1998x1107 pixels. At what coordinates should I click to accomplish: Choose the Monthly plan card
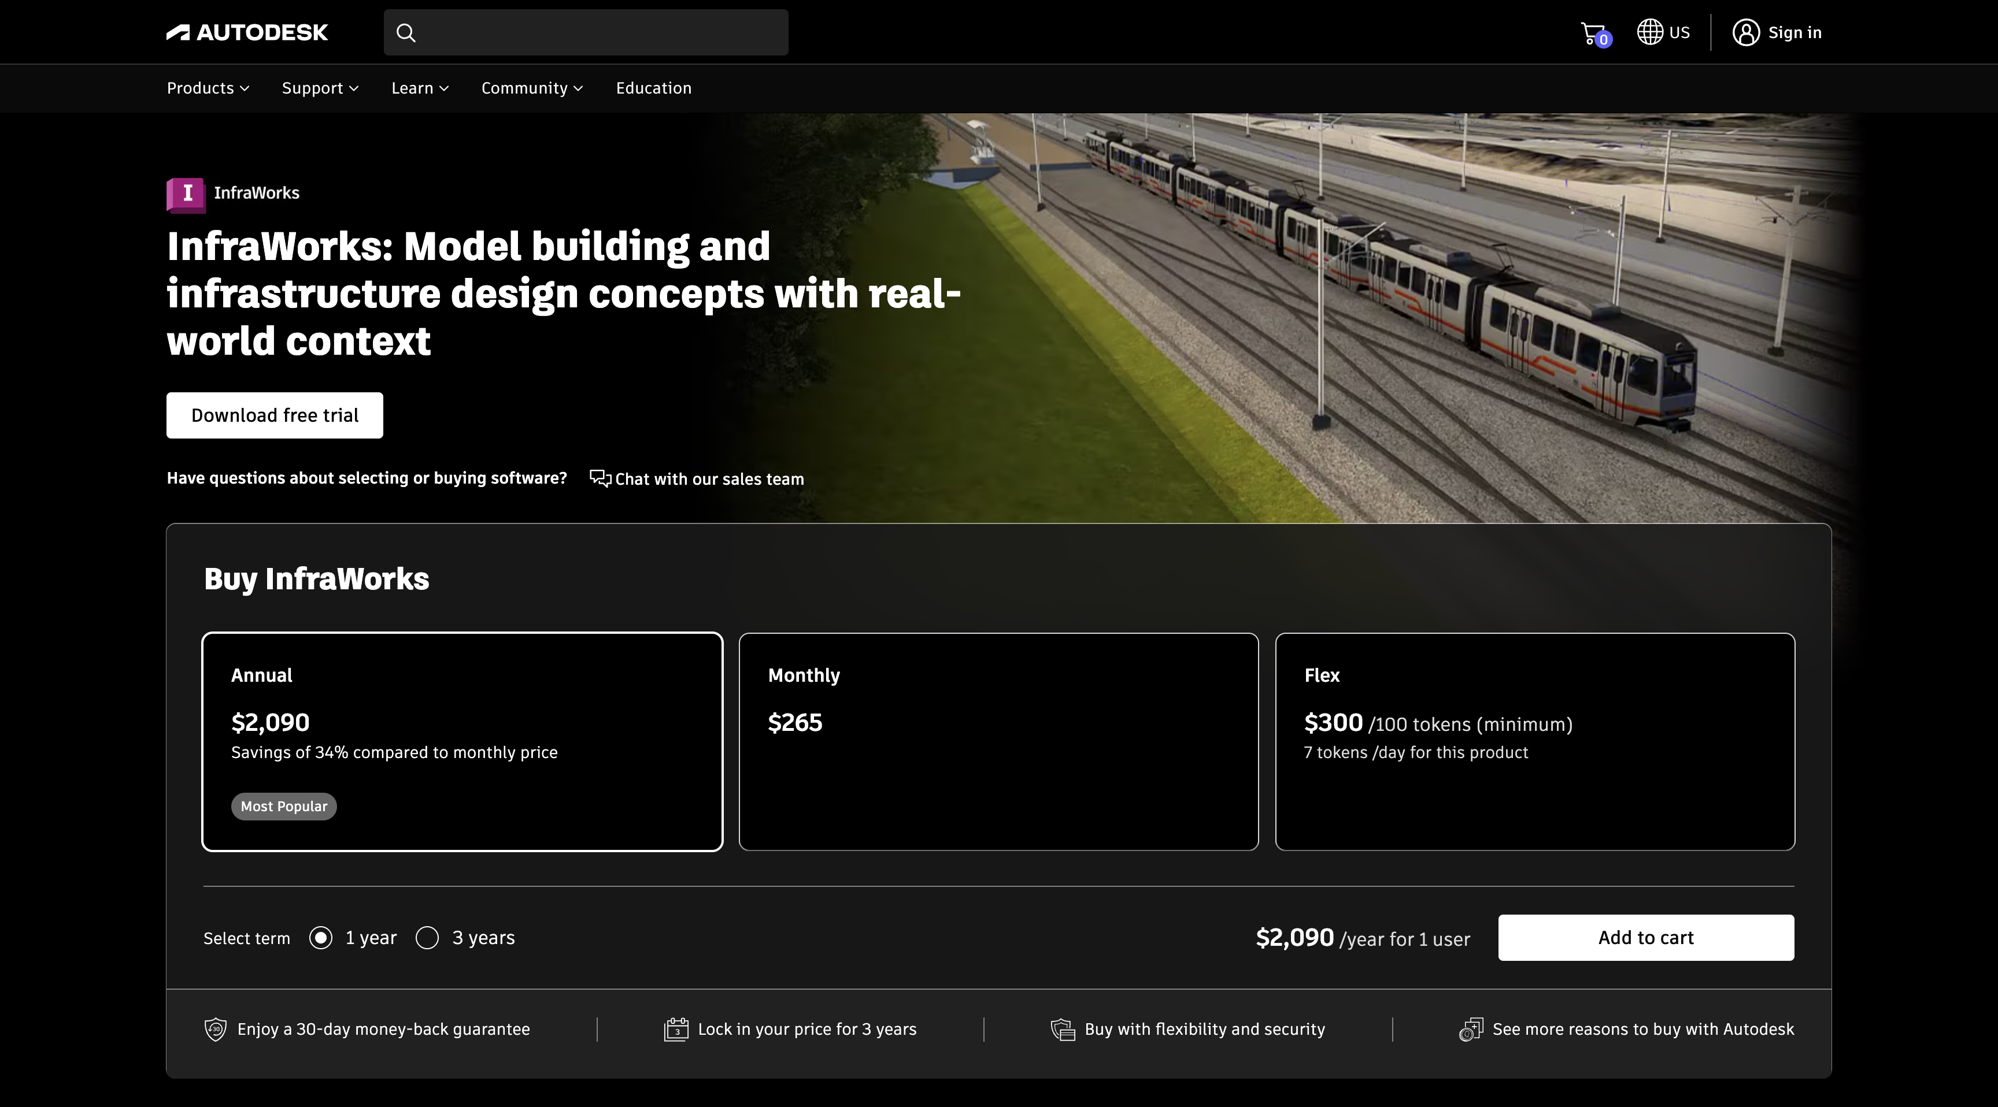998,742
